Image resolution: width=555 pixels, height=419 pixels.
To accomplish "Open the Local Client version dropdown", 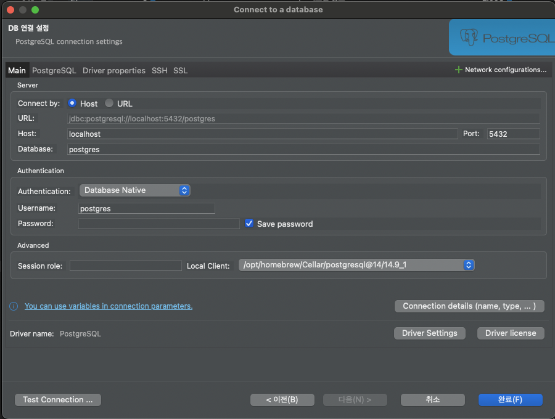I will 356,265.
